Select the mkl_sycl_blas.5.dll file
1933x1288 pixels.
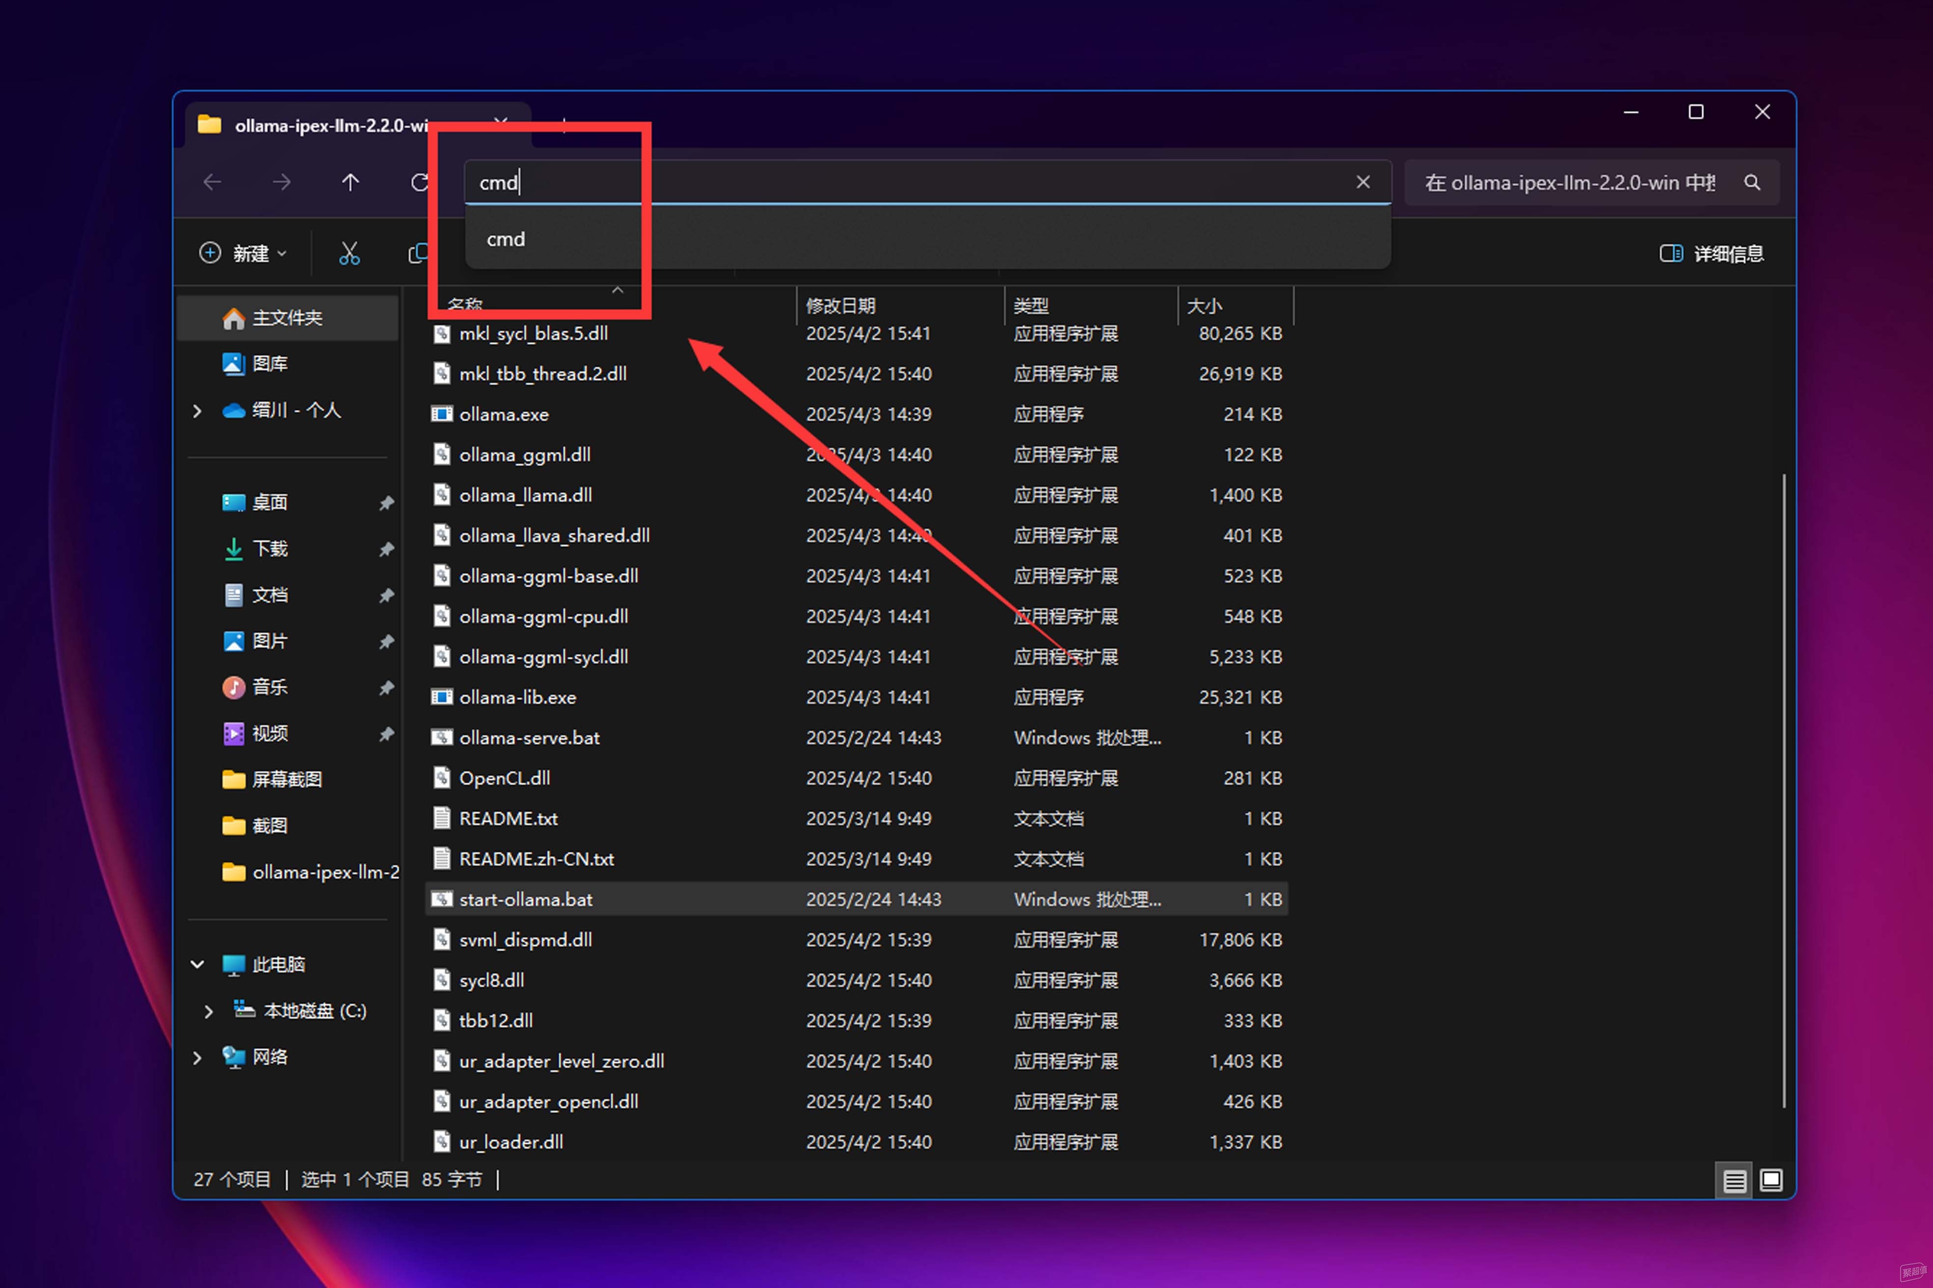point(856,333)
